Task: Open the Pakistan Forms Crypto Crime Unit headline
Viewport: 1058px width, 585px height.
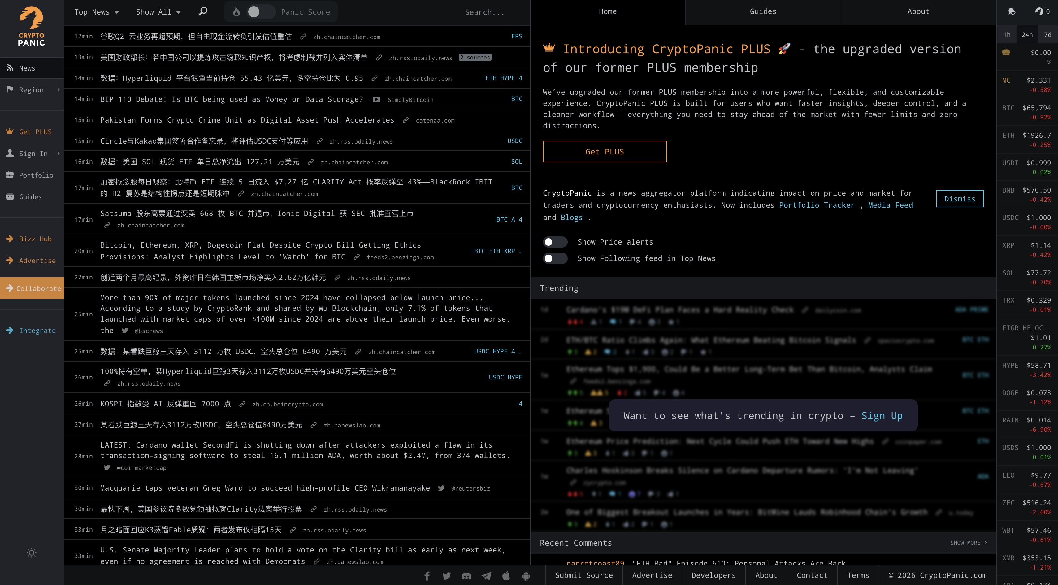Action: 247,120
